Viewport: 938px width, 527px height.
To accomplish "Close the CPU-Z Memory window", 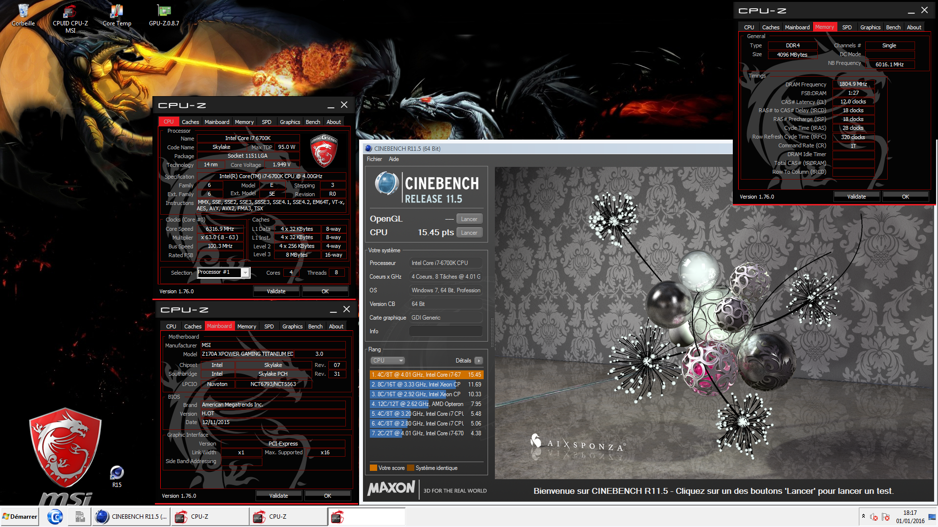I will (924, 10).
